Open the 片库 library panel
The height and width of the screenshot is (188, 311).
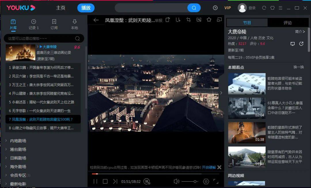[x=12, y=23]
